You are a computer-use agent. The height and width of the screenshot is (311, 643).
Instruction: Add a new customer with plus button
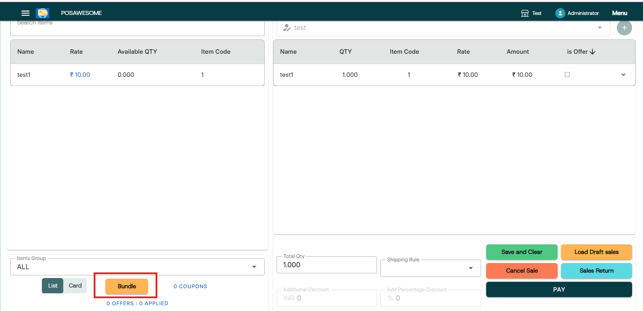click(x=624, y=28)
